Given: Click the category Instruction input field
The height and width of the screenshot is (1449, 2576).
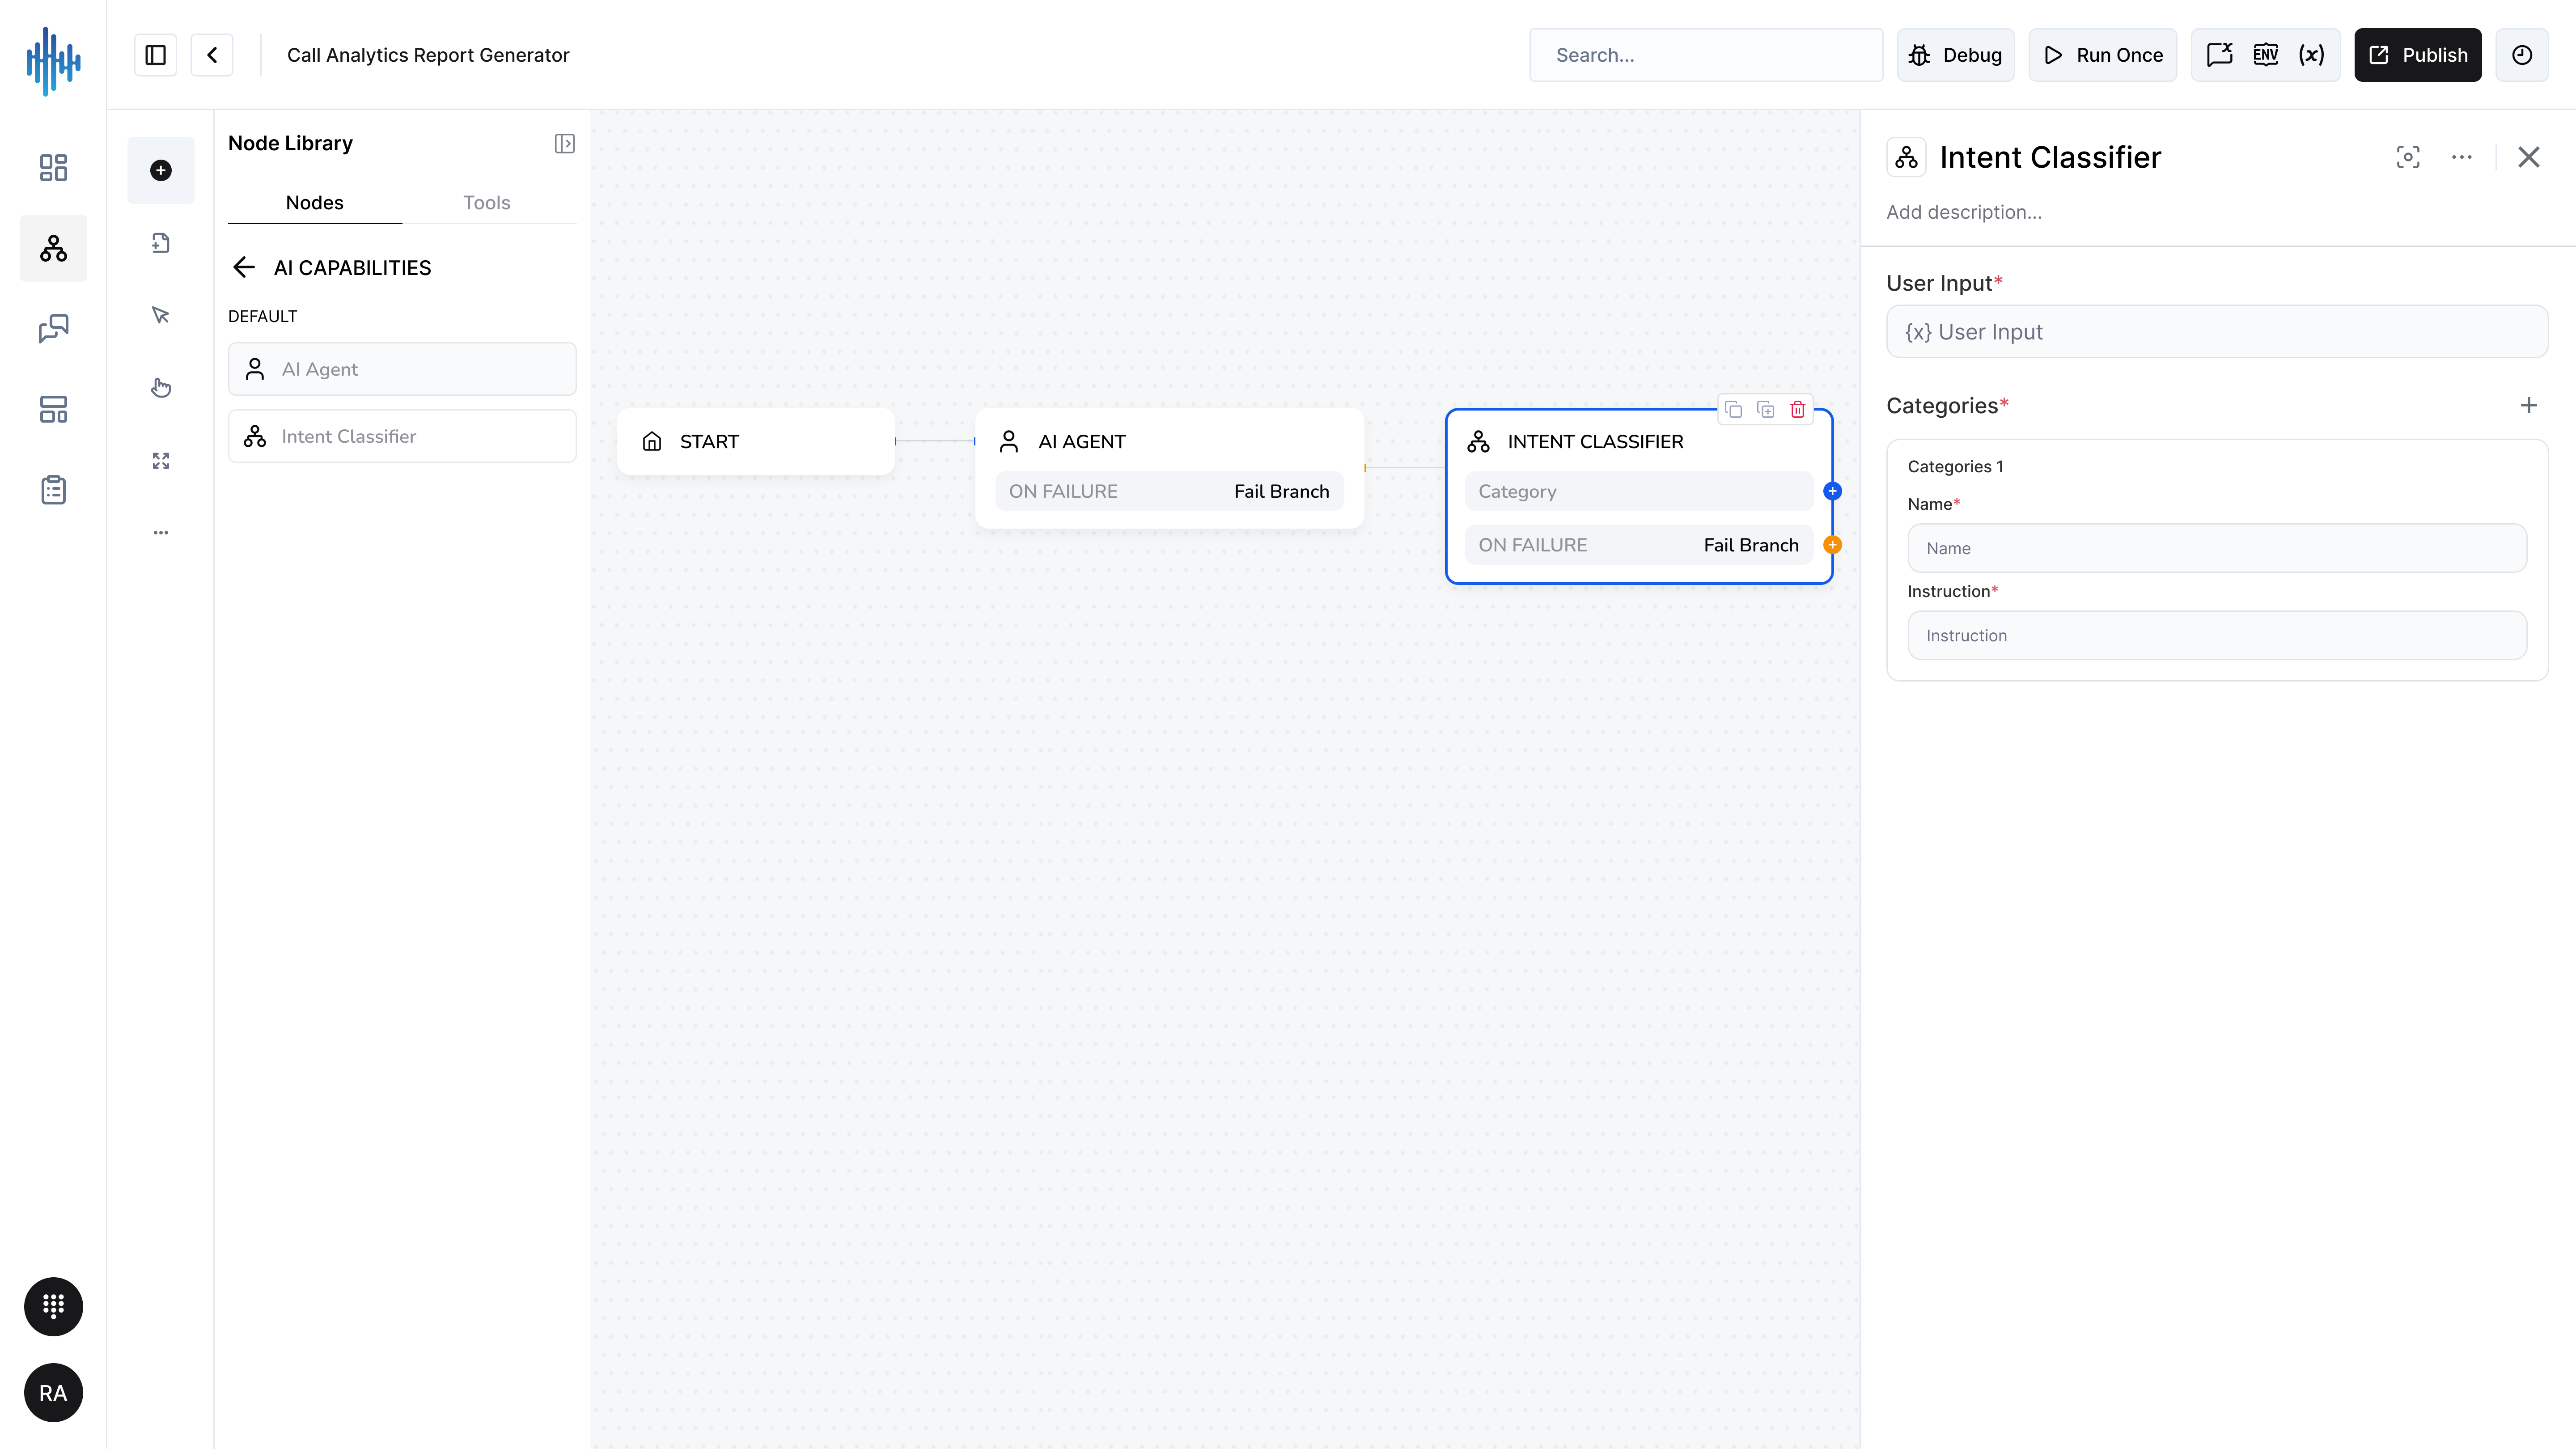Looking at the screenshot, I should click(2217, 635).
